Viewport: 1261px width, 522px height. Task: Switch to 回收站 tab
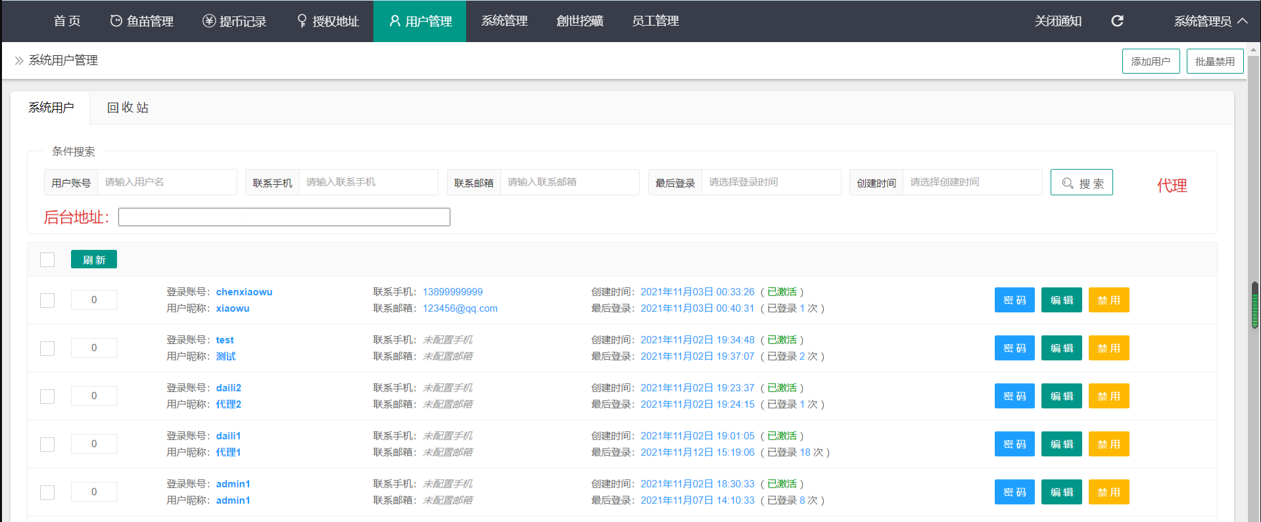[x=128, y=108]
